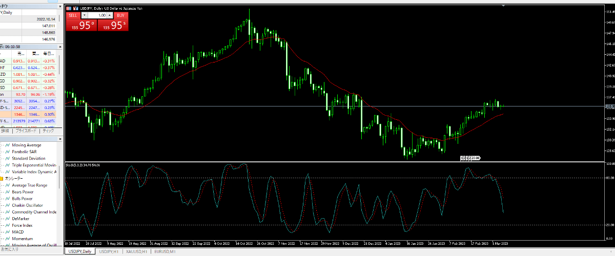Image resolution: width=615 pixels, height=256 pixels.
Task: Select the Force Index indicator
Action: [23, 225]
